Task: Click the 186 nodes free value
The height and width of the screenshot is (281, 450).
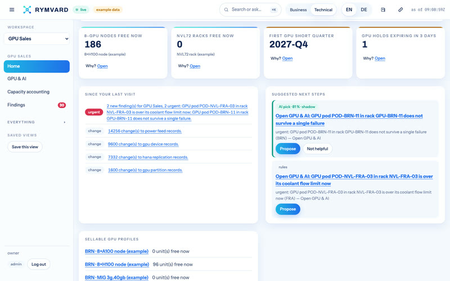Action: coord(93,44)
